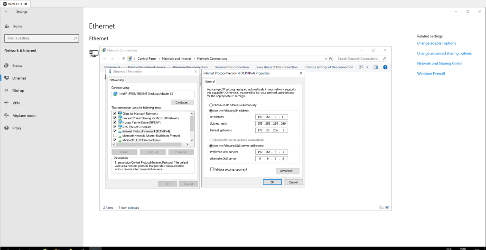Click the Advanced... button
486x250 pixels.
tap(288, 171)
